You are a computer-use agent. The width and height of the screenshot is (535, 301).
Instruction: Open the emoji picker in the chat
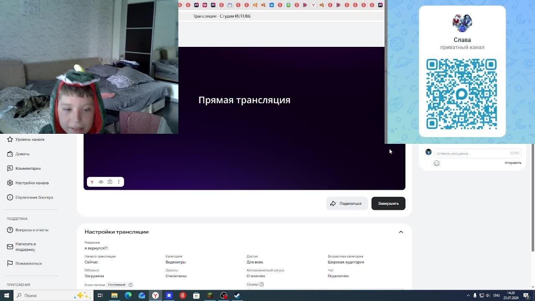coord(436,163)
